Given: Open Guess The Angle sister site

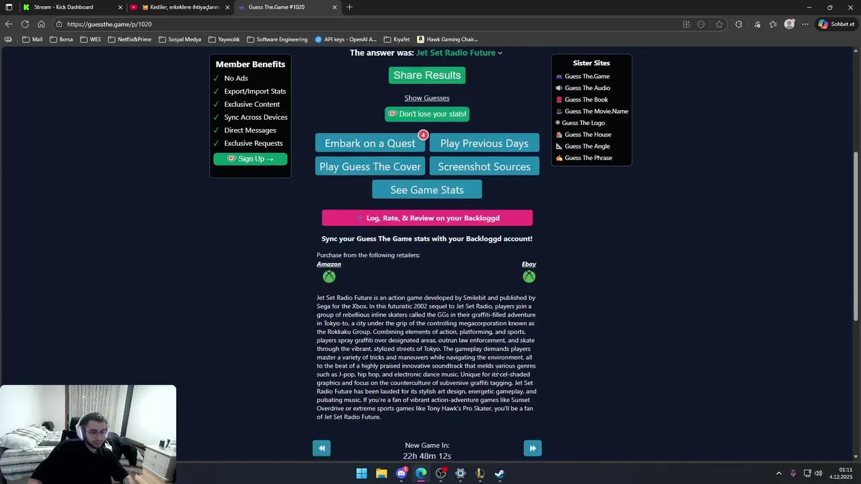Looking at the screenshot, I should 583,147.
